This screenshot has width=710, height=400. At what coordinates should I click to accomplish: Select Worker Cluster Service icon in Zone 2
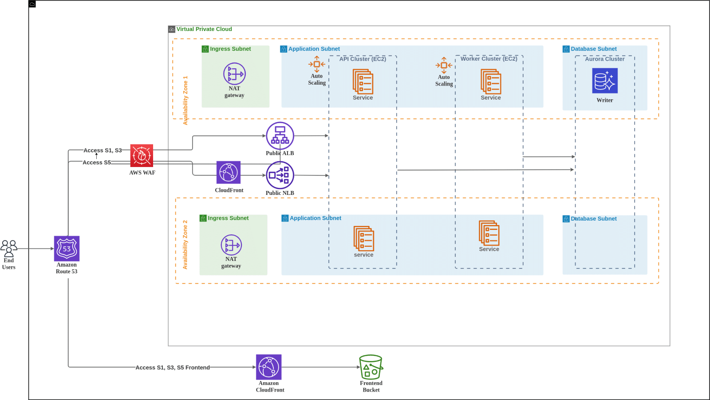click(x=489, y=233)
